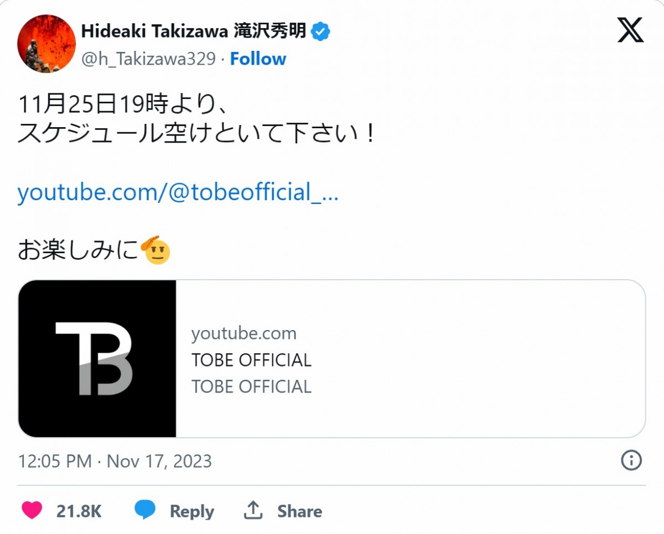Click the Hideaki Takizawa display name
This screenshot has width=664, height=534.
(194, 32)
